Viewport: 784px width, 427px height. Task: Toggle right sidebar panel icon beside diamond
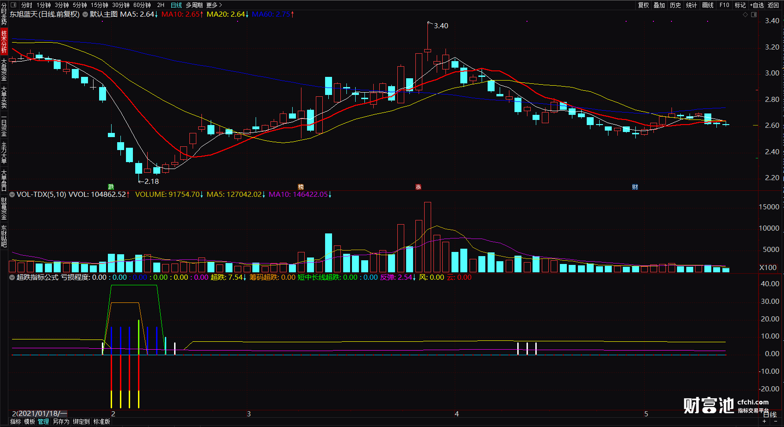754,14
